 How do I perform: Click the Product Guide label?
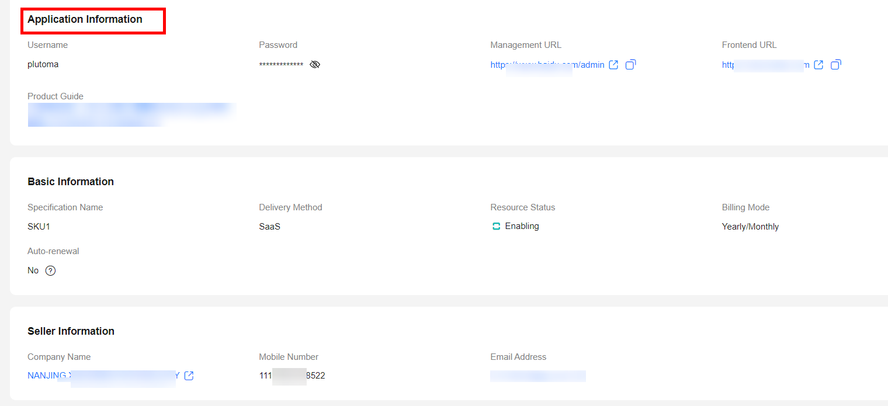pos(56,96)
